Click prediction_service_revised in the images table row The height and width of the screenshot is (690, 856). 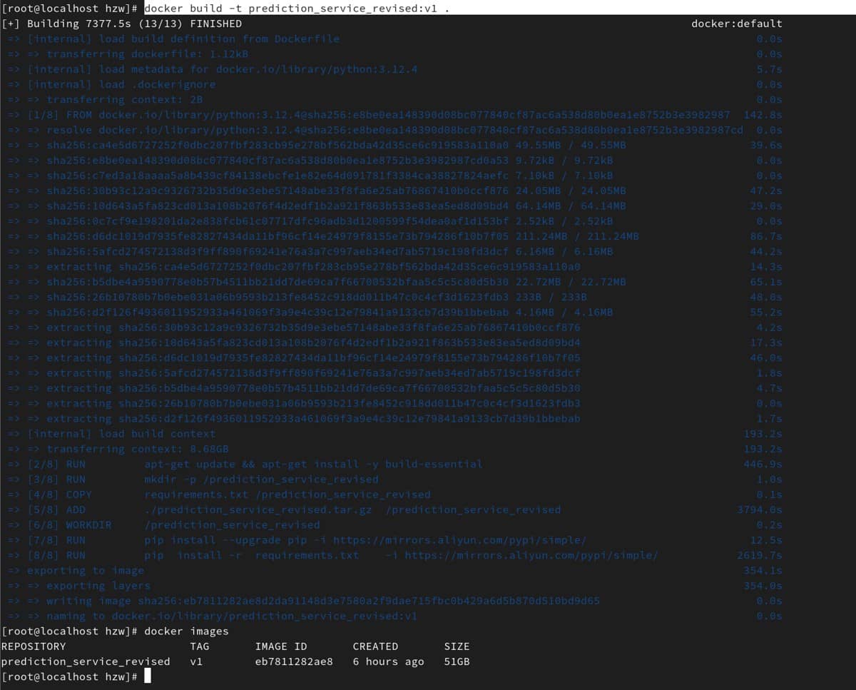click(86, 661)
